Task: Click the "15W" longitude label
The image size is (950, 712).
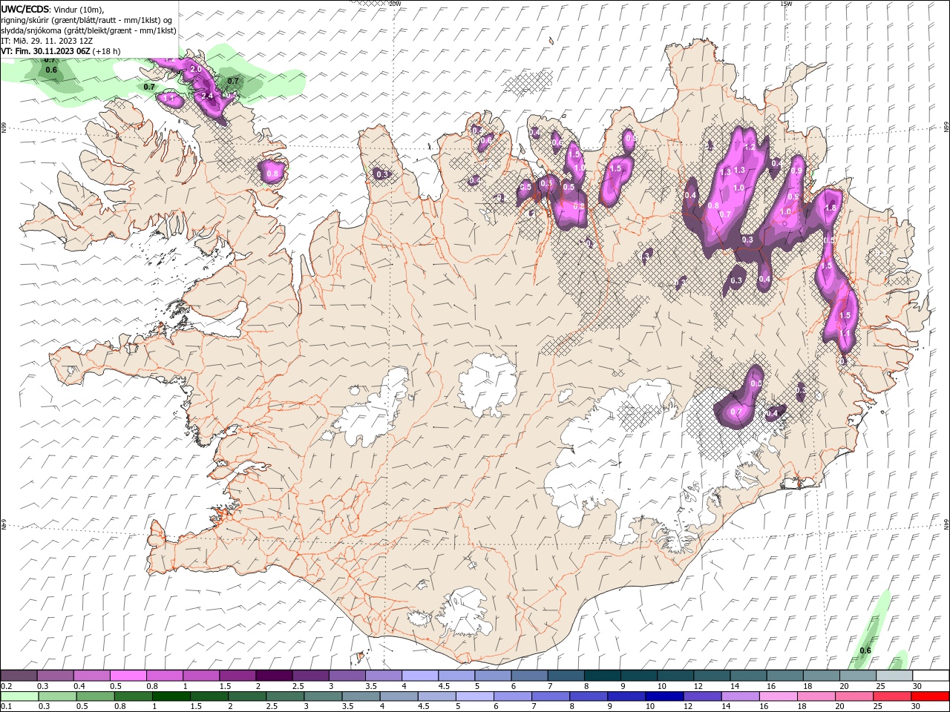Action: coord(786,3)
